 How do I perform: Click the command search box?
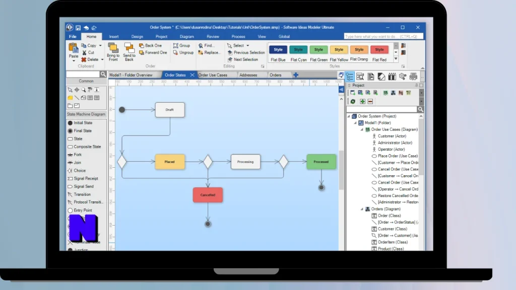(x=383, y=36)
